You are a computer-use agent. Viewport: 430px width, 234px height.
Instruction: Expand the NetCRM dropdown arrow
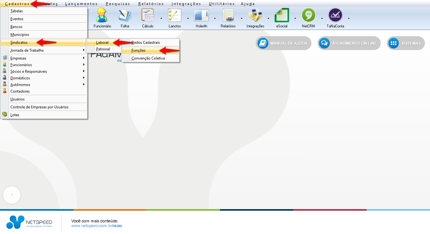point(322,18)
